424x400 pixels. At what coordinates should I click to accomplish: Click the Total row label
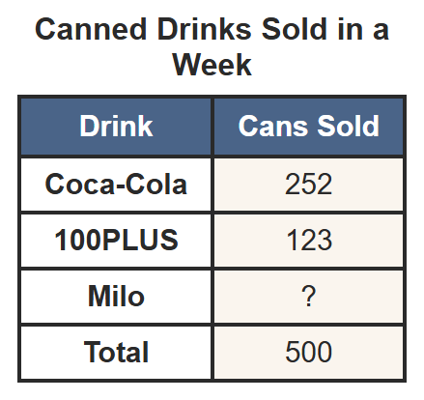point(116,352)
